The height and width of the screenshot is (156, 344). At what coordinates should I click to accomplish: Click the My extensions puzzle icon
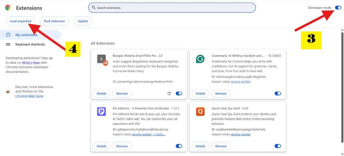point(8,35)
